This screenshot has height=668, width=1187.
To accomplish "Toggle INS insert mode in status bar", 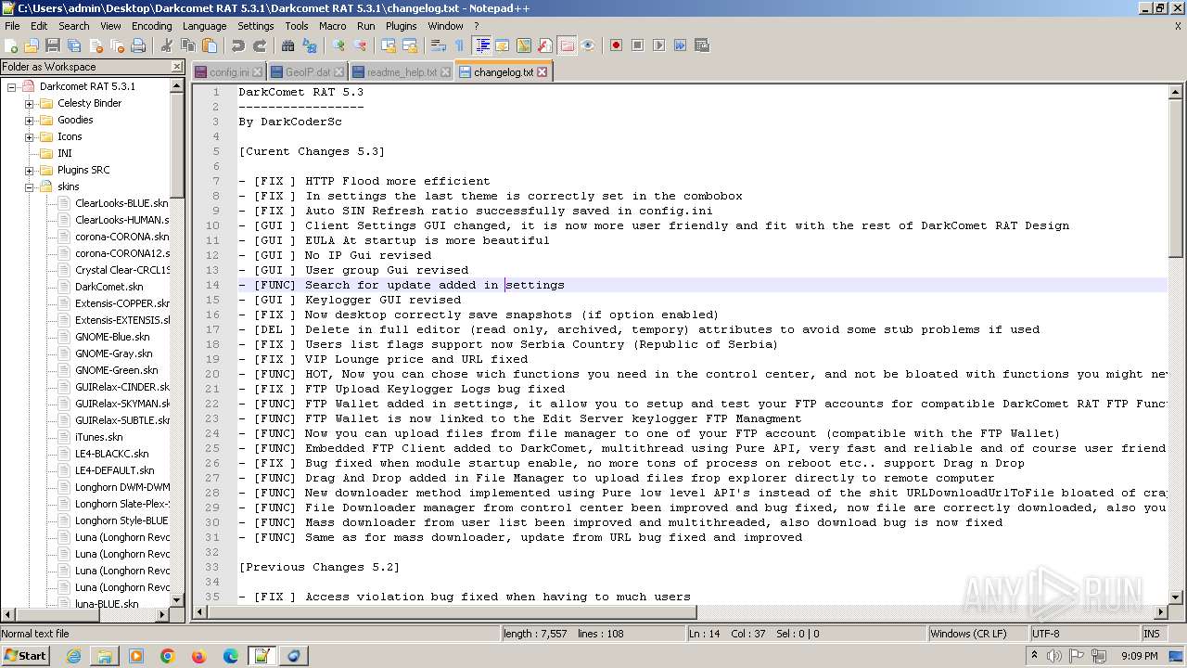I will tap(1152, 634).
